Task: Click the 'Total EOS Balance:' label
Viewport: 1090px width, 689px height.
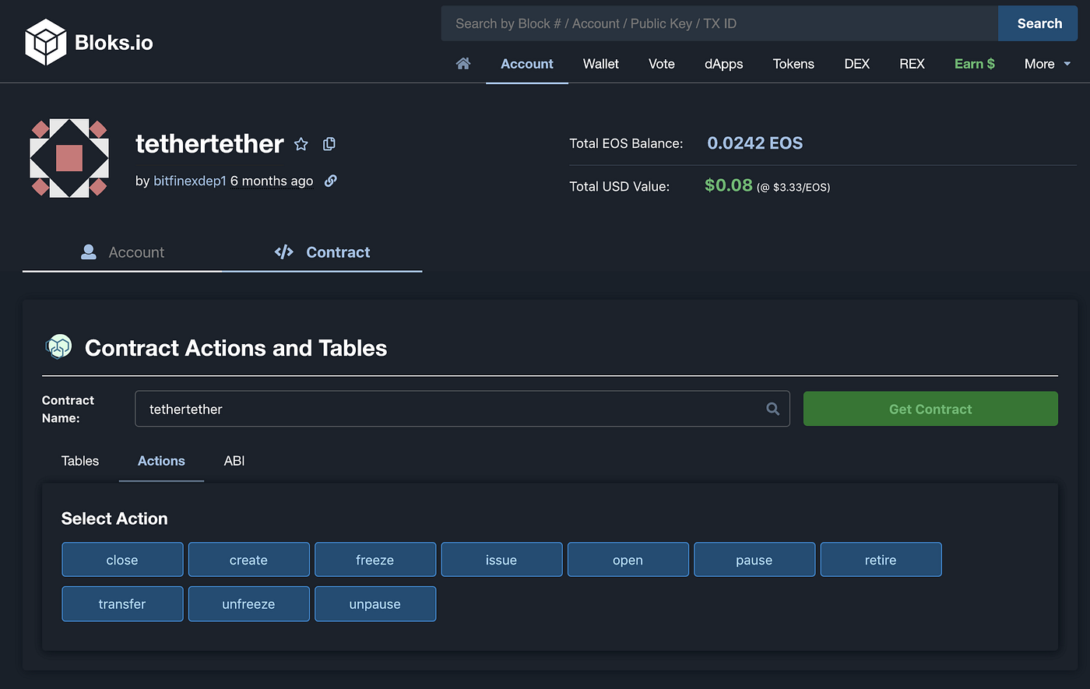Action: click(x=626, y=143)
